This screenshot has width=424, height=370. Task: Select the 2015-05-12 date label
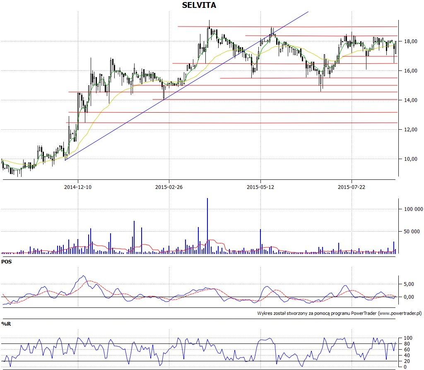(260, 187)
